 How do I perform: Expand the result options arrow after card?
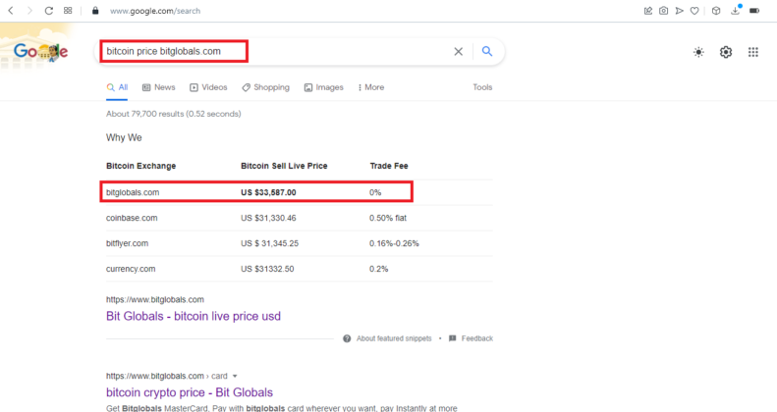pyautogui.click(x=235, y=377)
